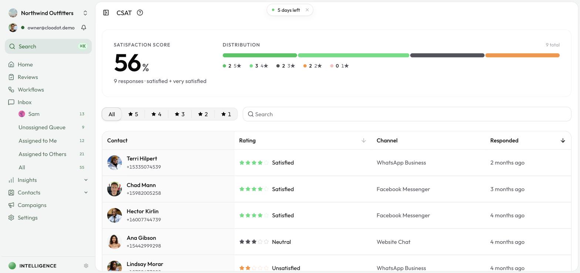
Task: Click the Channel column header
Action: tap(387, 141)
